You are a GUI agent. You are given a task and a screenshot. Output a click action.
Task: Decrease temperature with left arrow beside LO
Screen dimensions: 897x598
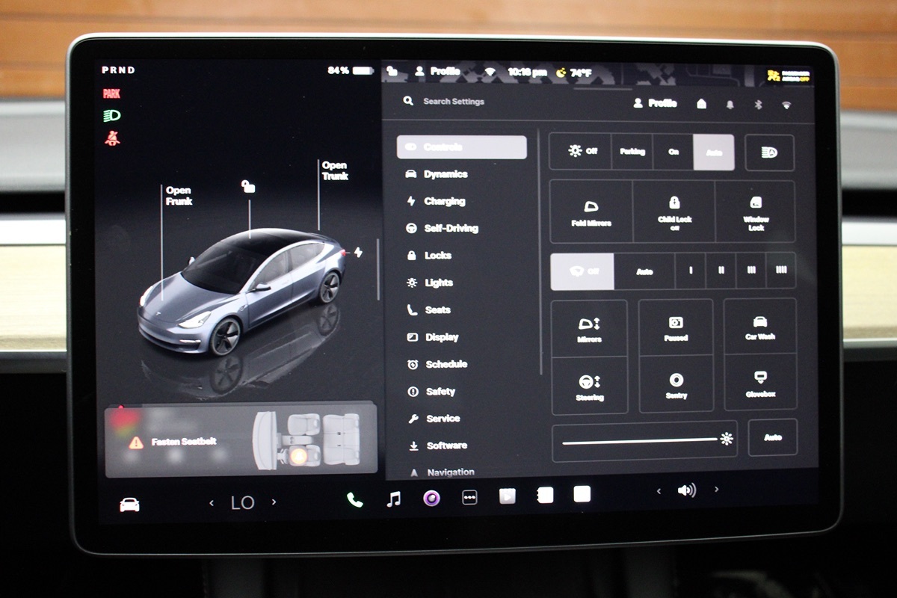coord(212,503)
